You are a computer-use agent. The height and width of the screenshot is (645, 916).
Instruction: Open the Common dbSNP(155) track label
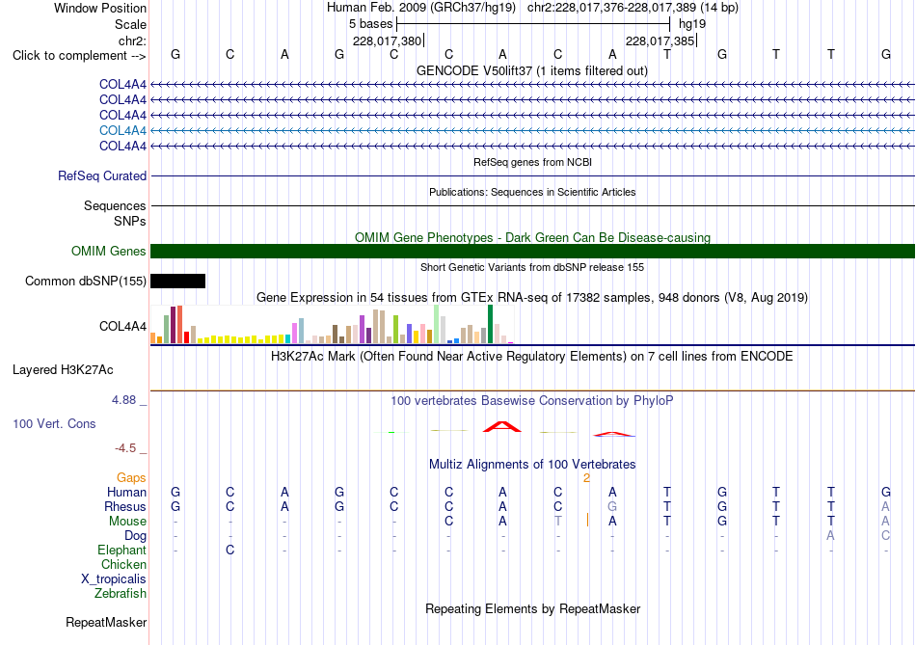click(x=86, y=281)
